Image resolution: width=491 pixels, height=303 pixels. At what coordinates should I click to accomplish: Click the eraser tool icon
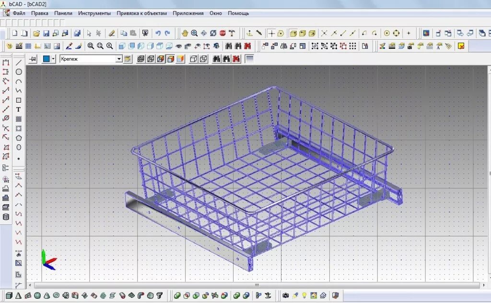tap(111, 33)
